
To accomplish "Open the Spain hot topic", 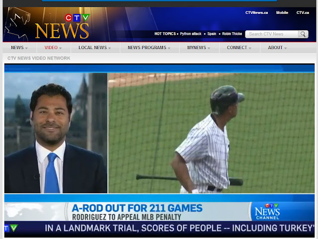I will [x=212, y=34].
